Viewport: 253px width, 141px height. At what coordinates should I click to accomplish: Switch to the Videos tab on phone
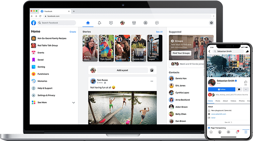point(233,101)
